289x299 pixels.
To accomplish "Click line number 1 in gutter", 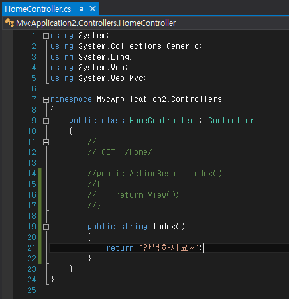I will (34, 36).
